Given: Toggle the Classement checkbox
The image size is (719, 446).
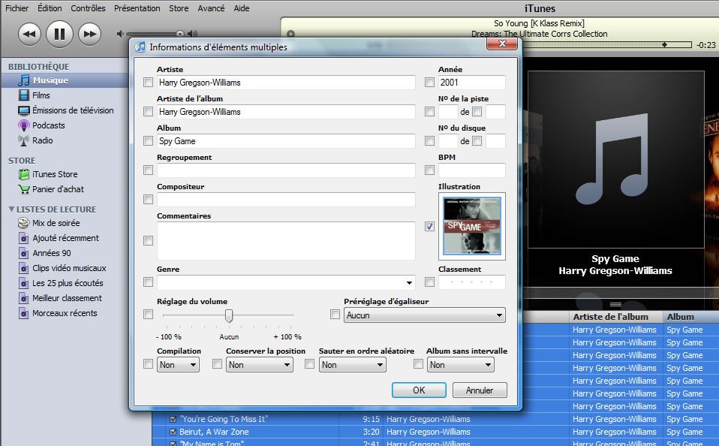Looking at the screenshot, I should coord(429,282).
